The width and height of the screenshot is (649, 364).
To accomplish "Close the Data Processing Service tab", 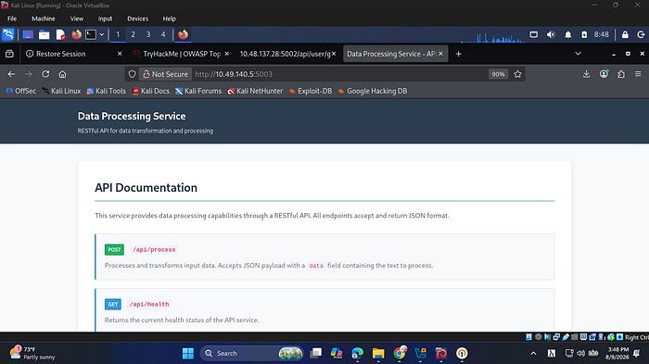I will (x=440, y=54).
